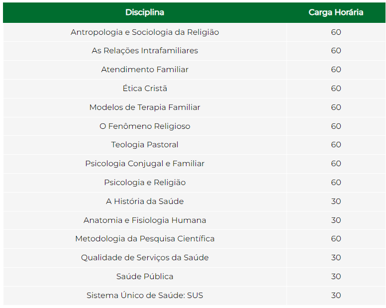Click the 60 hours for Ética Cristã
The width and height of the screenshot is (386, 308).
336,89
